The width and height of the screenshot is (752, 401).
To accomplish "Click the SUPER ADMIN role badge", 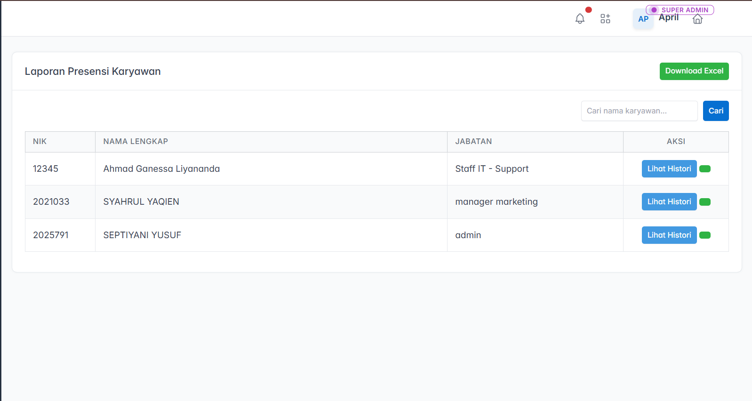I will [x=680, y=10].
